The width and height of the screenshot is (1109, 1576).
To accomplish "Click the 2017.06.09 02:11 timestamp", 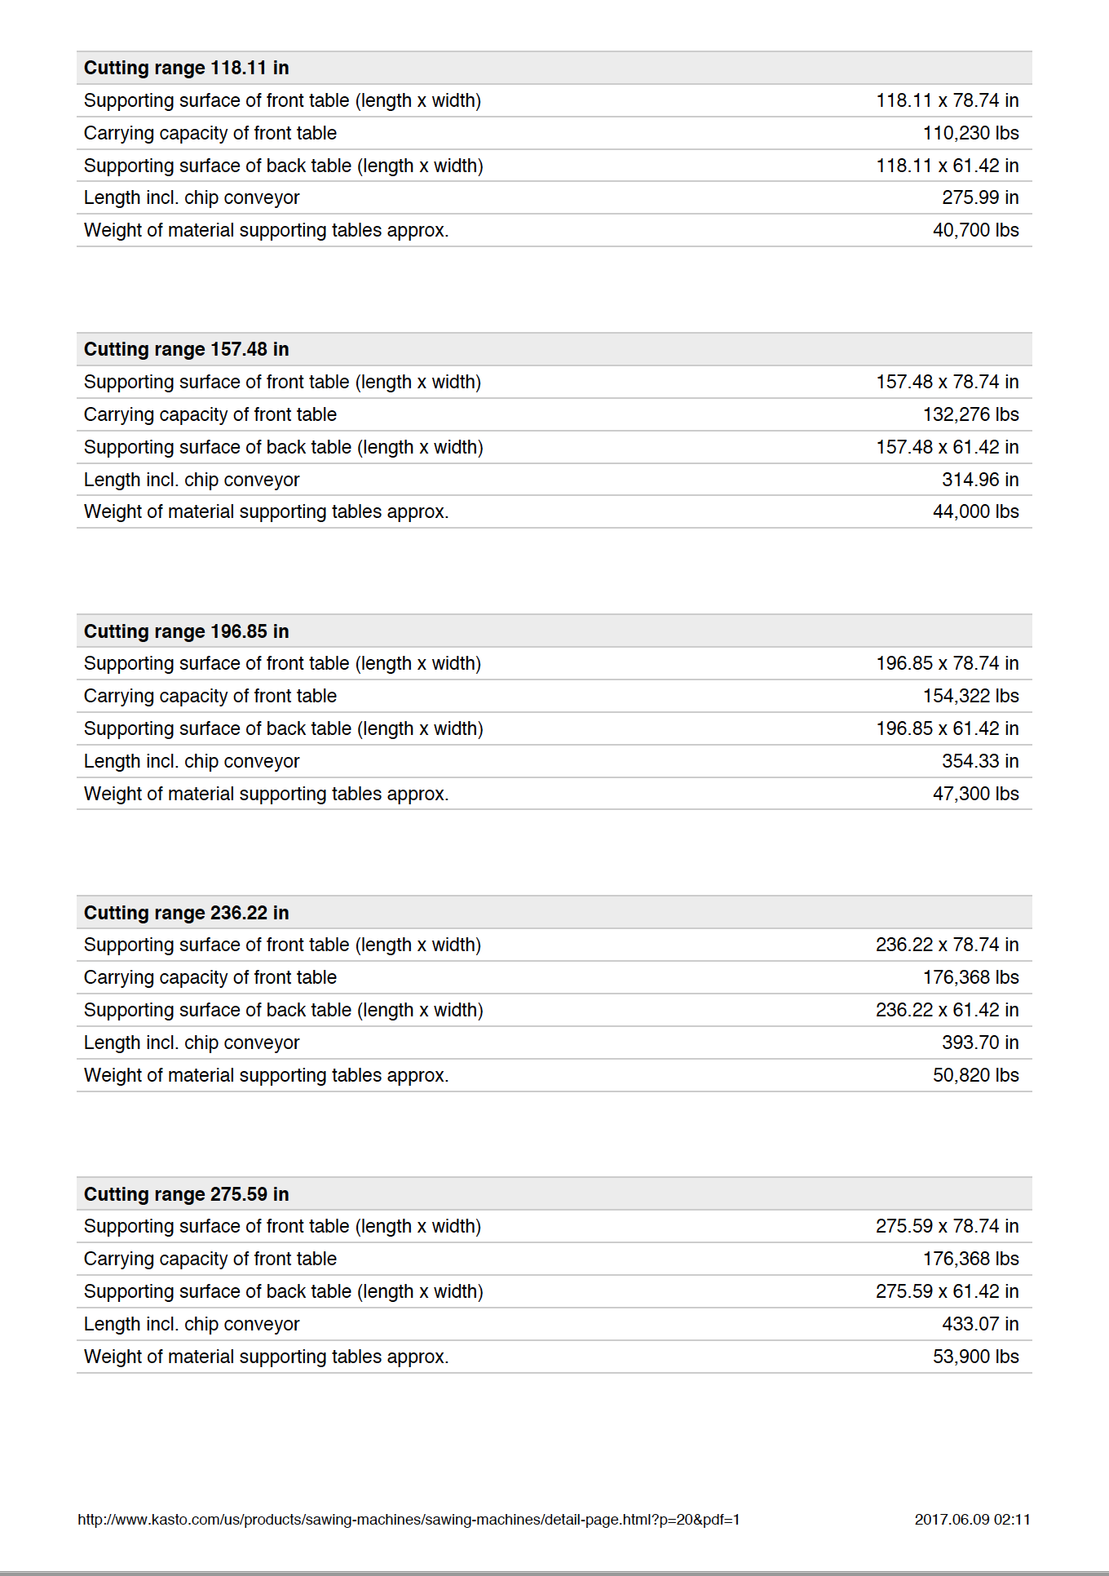I will point(972,1520).
